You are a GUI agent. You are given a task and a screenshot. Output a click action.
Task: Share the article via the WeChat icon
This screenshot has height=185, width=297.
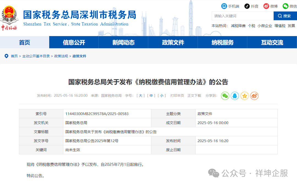(225, 96)
